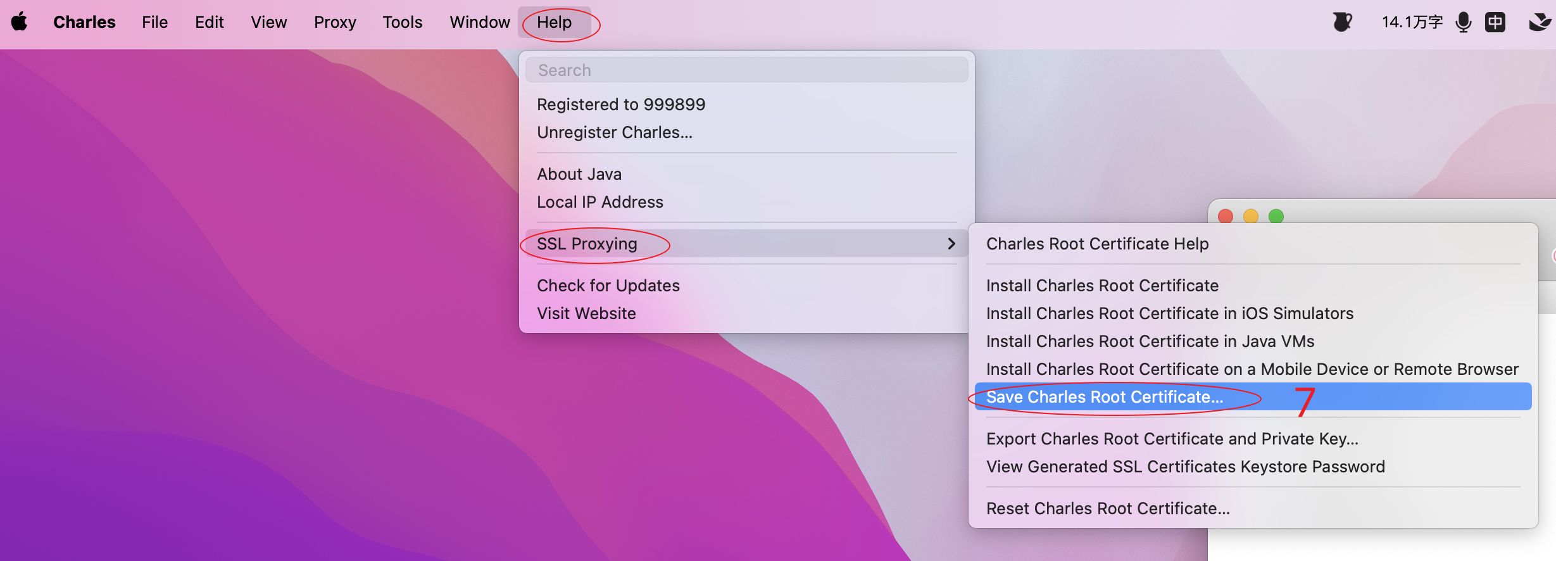
Task: Install certificate on Mobile Device or Remote Browser
Action: [1253, 369]
